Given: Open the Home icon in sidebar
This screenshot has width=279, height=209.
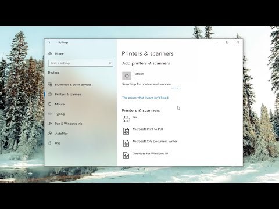Looking at the screenshot, I should pyautogui.click(x=50, y=53).
